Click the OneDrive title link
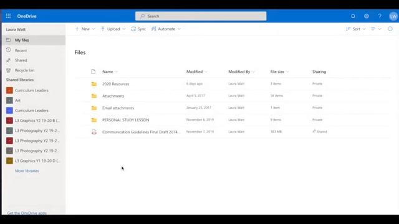The image size is (399, 224). pos(27,16)
